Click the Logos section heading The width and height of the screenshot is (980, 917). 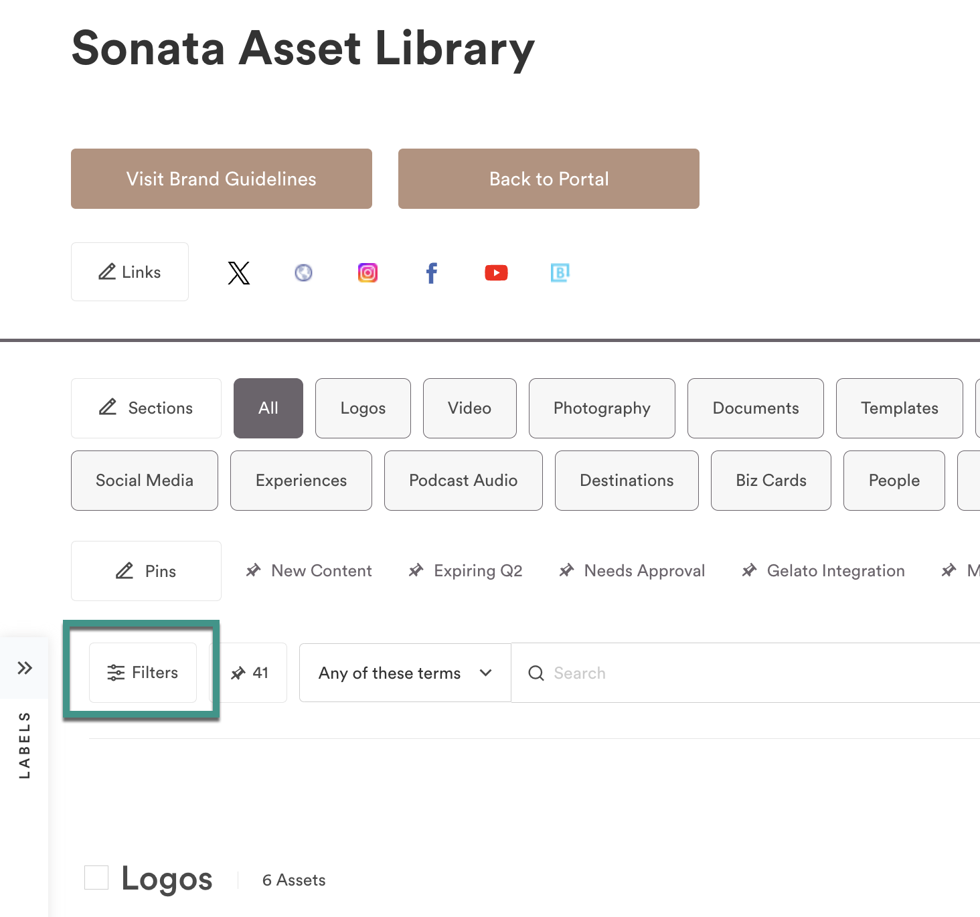pyautogui.click(x=167, y=879)
